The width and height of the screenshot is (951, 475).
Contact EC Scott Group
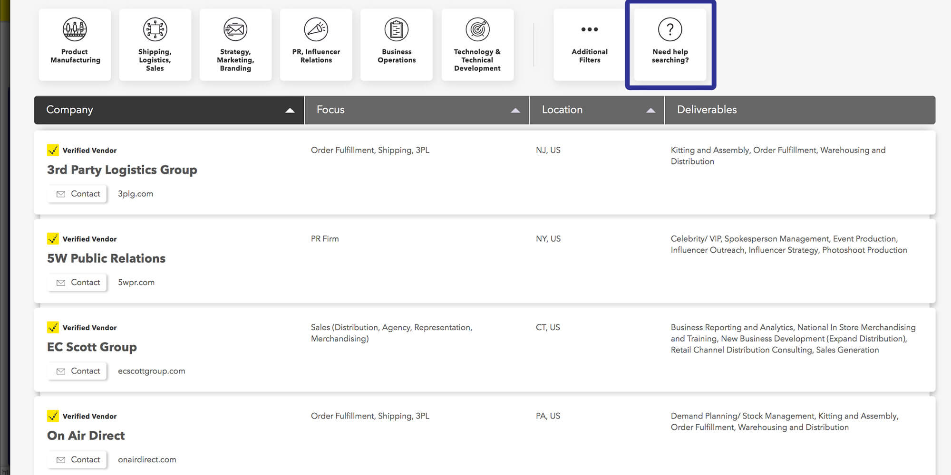click(78, 371)
